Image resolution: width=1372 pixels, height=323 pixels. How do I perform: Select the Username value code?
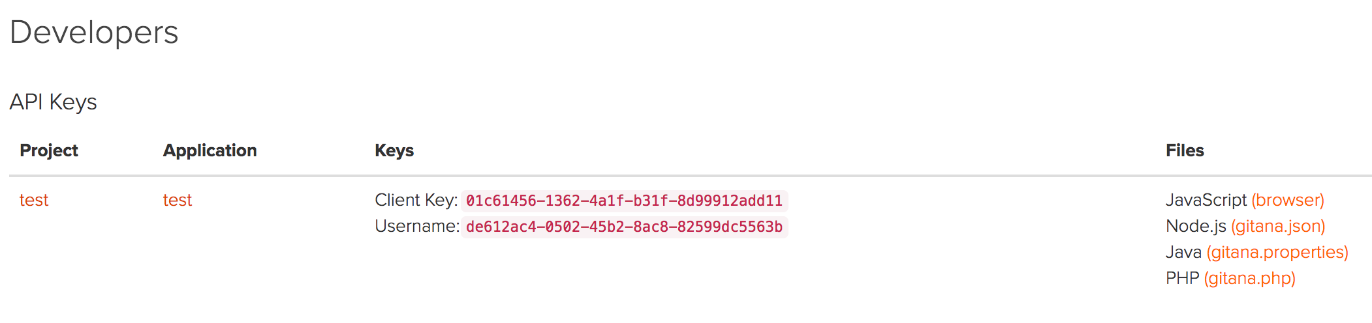(624, 227)
